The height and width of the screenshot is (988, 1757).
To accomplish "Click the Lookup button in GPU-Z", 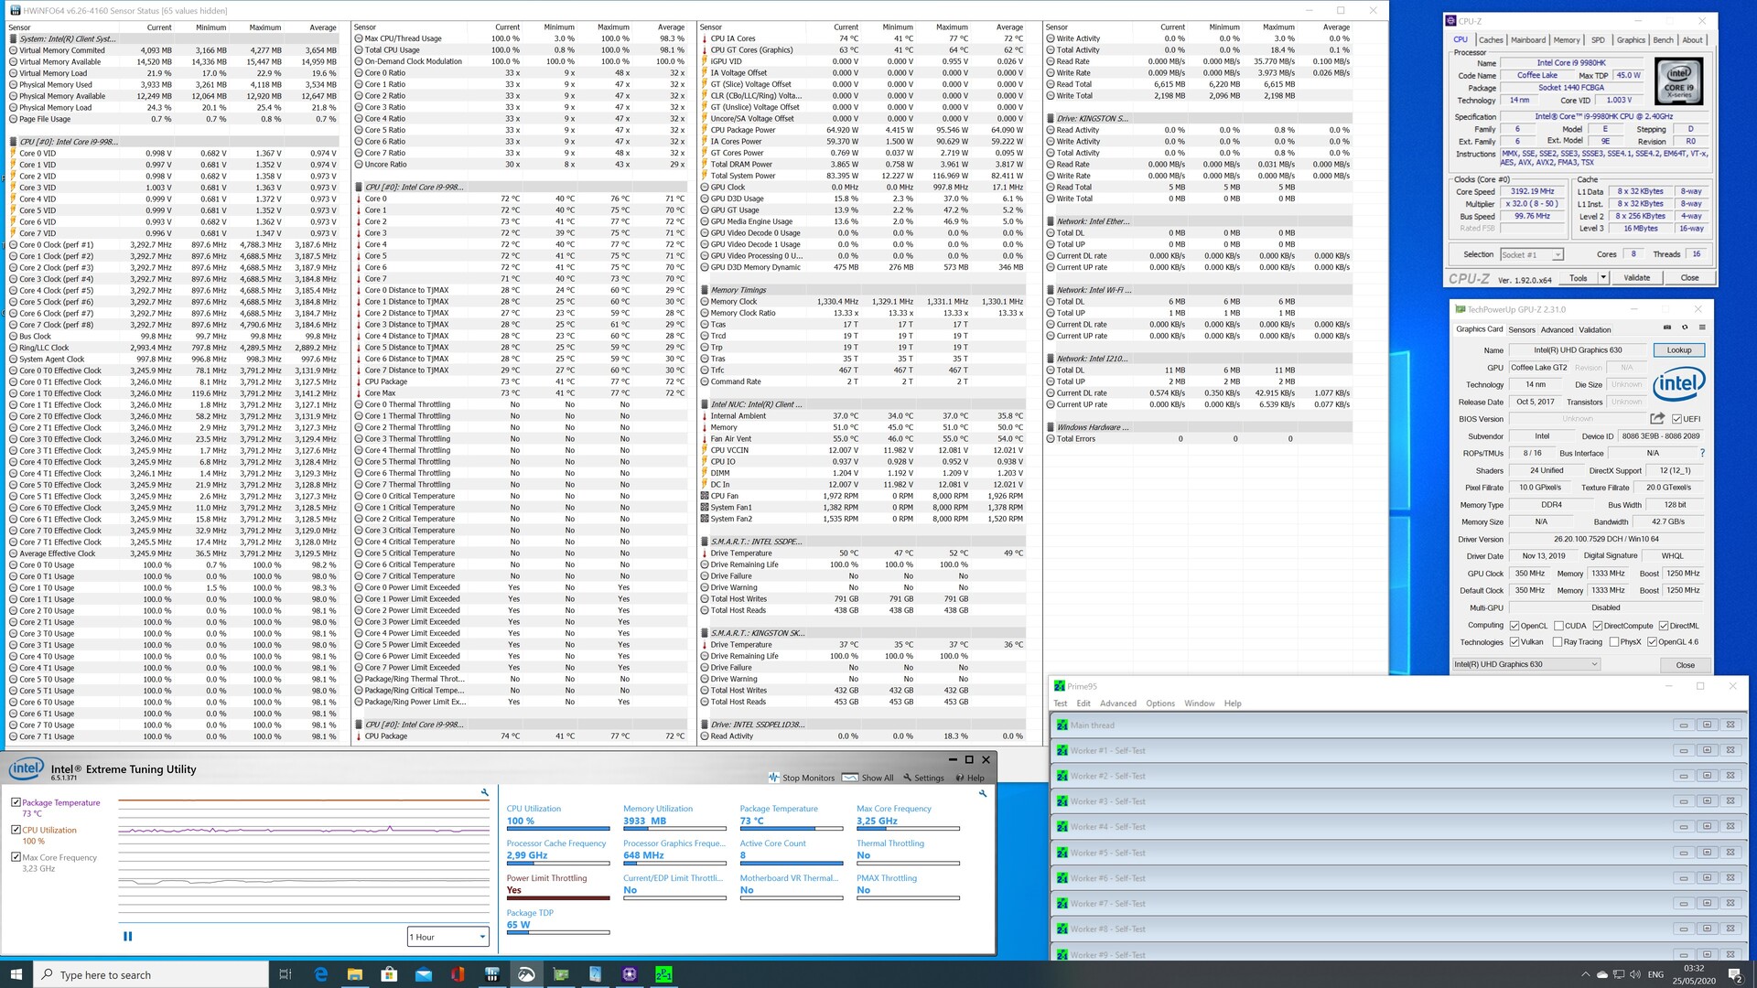I will click(1678, 350).
